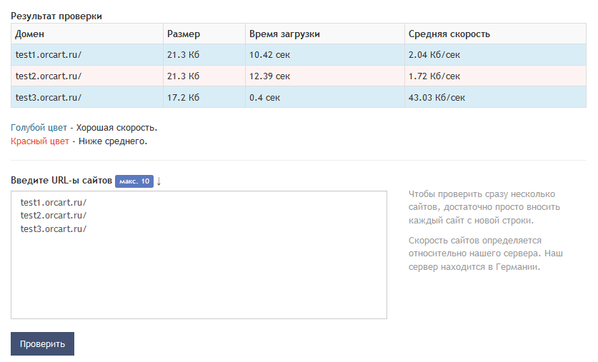This screenshot has height=362, width=598.
Task: Click test3.orcart.ru/ line in the textarea
Action: pos(54,228)
